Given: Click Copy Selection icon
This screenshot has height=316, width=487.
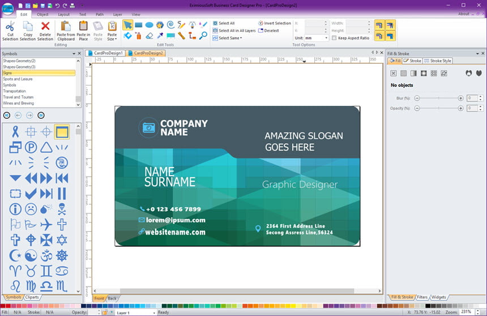Looking at the screenshot, I should [x=28, y=26].
